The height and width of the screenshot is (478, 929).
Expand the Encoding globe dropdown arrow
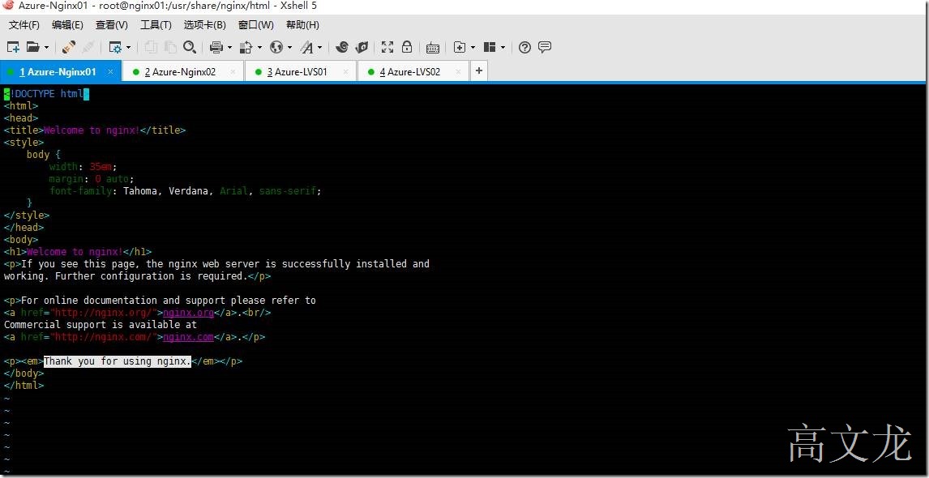tap(289, 47)
